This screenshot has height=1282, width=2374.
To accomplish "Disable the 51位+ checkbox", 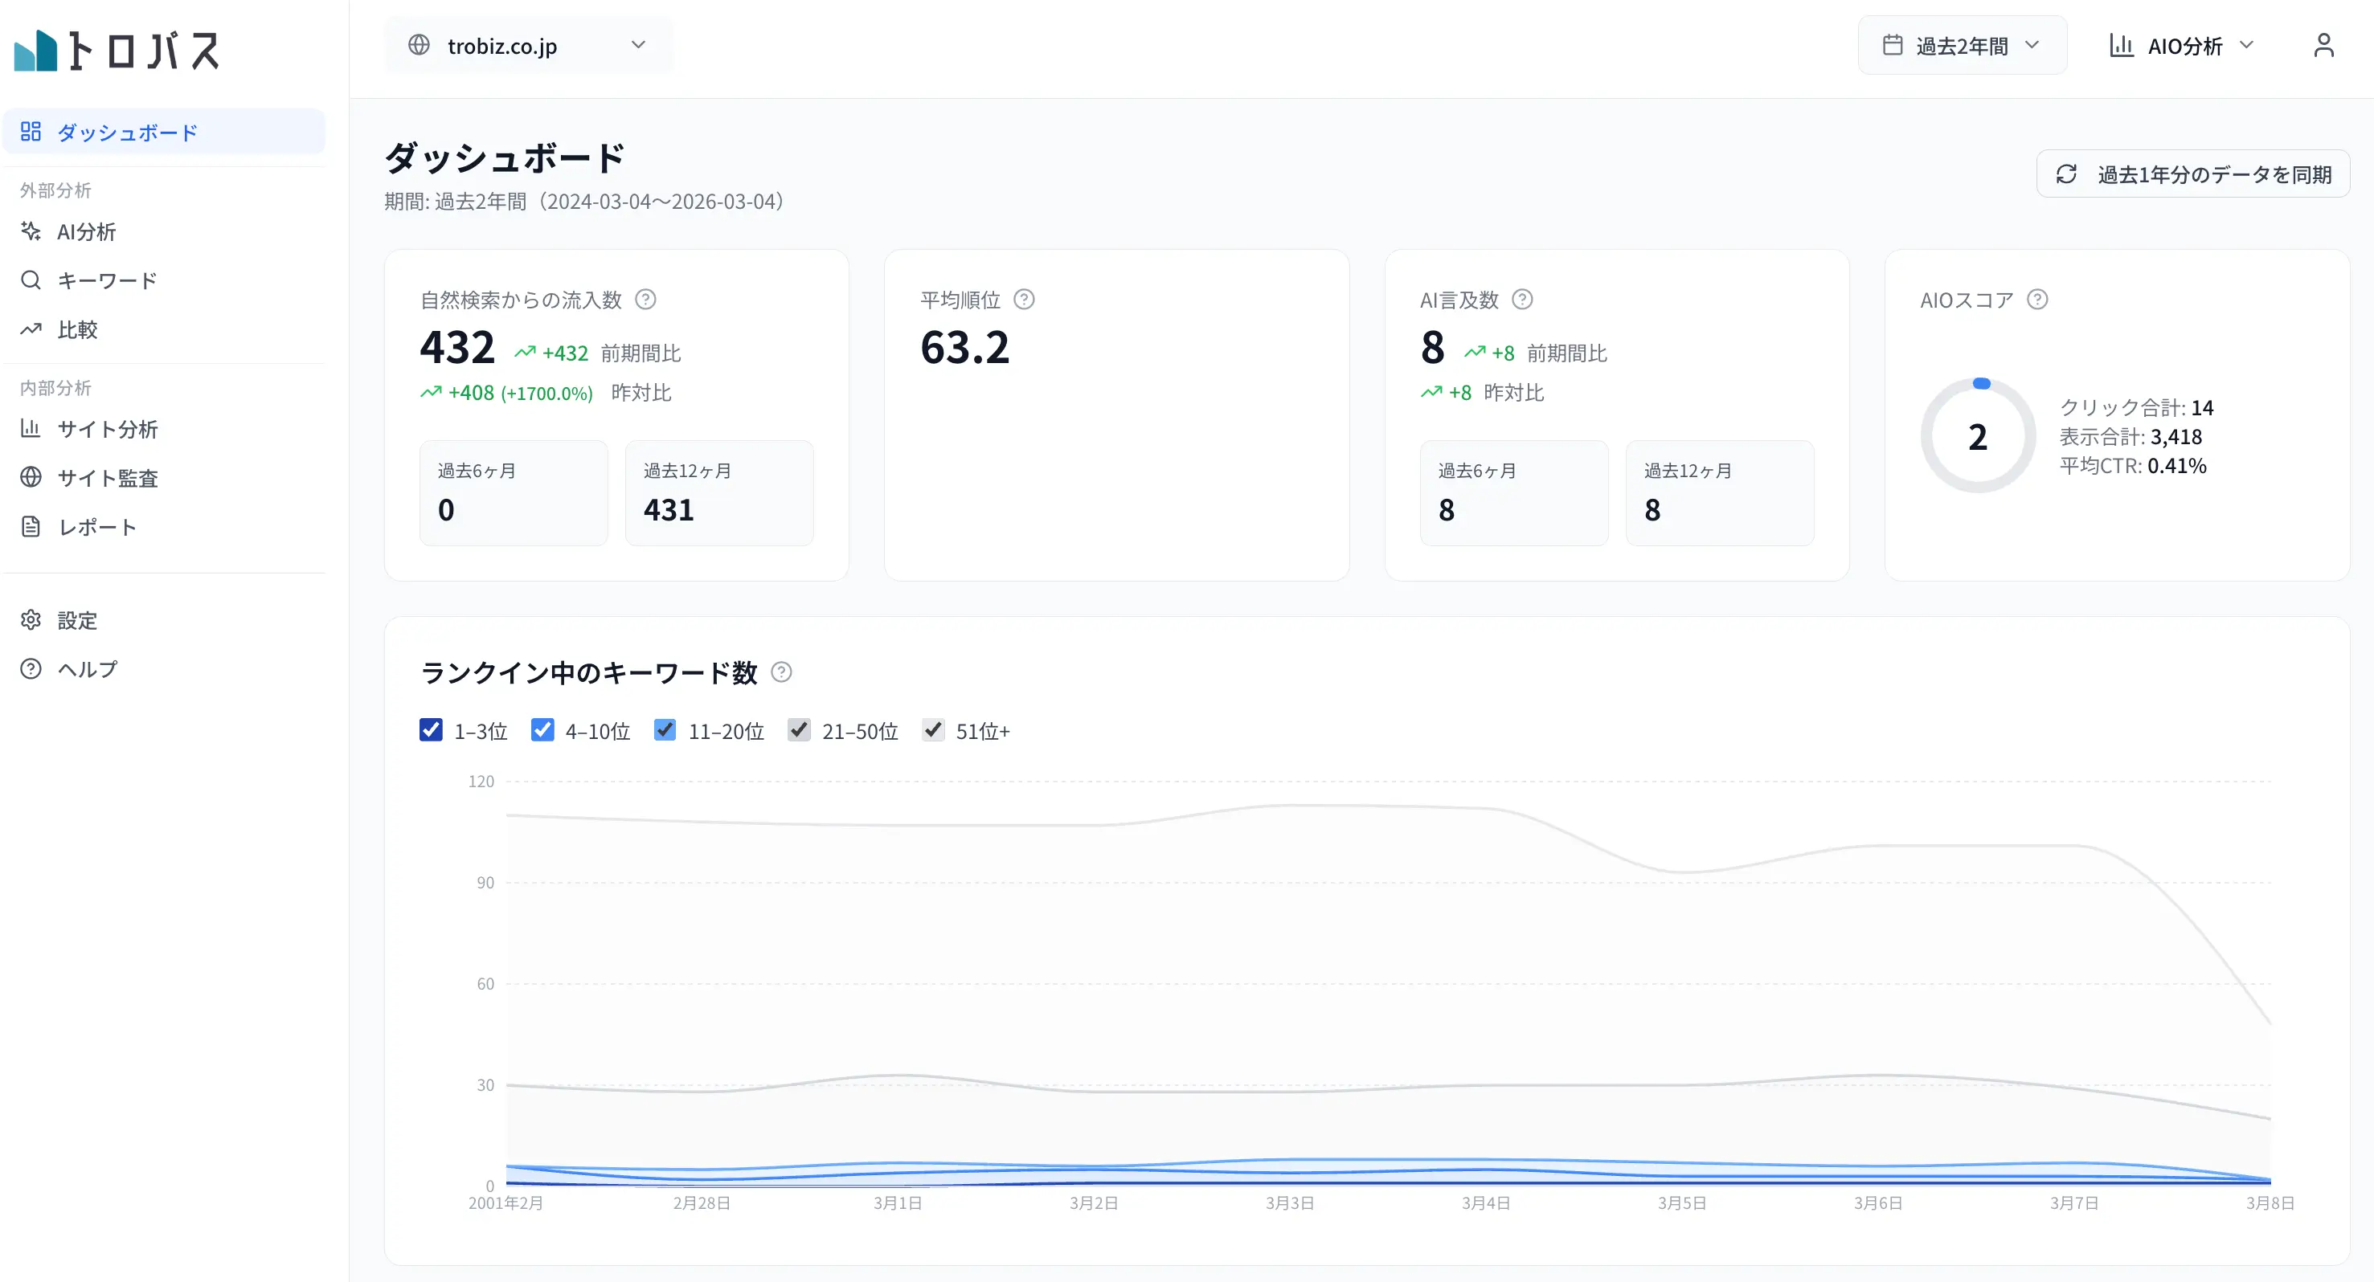I will click(932, 730).
